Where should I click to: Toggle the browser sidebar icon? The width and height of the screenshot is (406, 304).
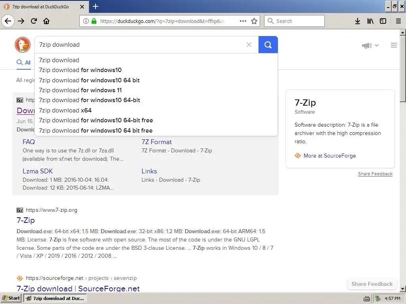click(383, 21)
